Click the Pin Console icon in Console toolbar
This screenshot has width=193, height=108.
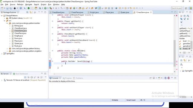[150, 78]
